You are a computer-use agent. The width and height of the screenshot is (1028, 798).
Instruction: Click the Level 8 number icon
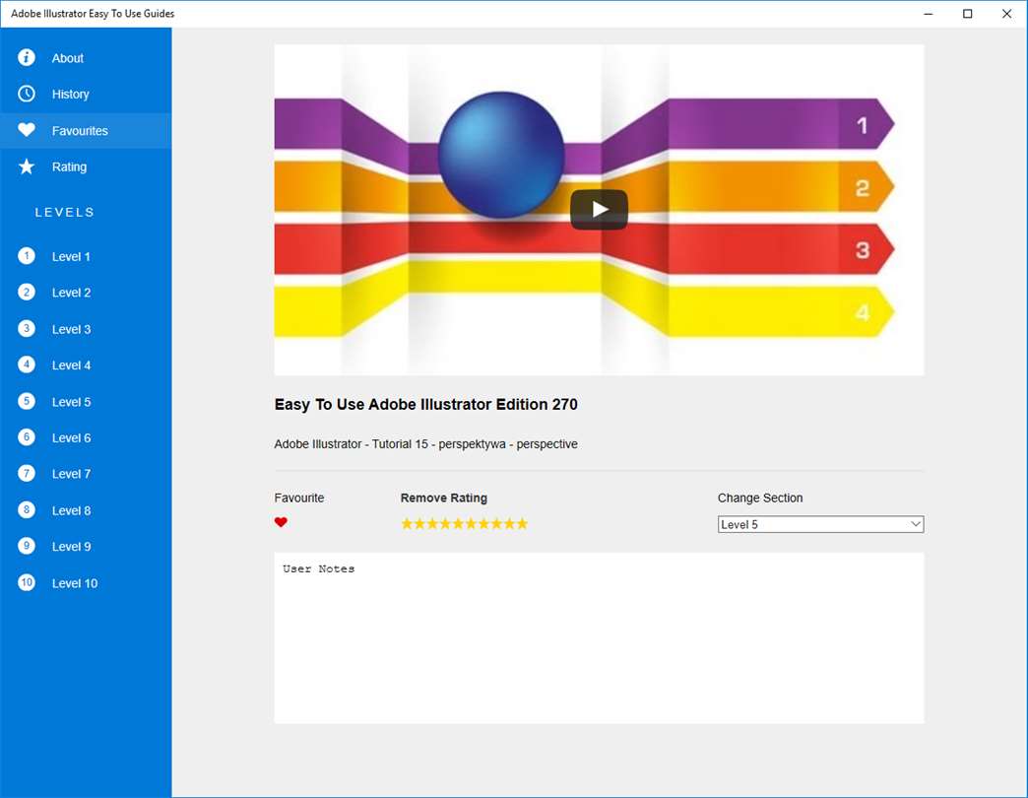coord(27,509)
